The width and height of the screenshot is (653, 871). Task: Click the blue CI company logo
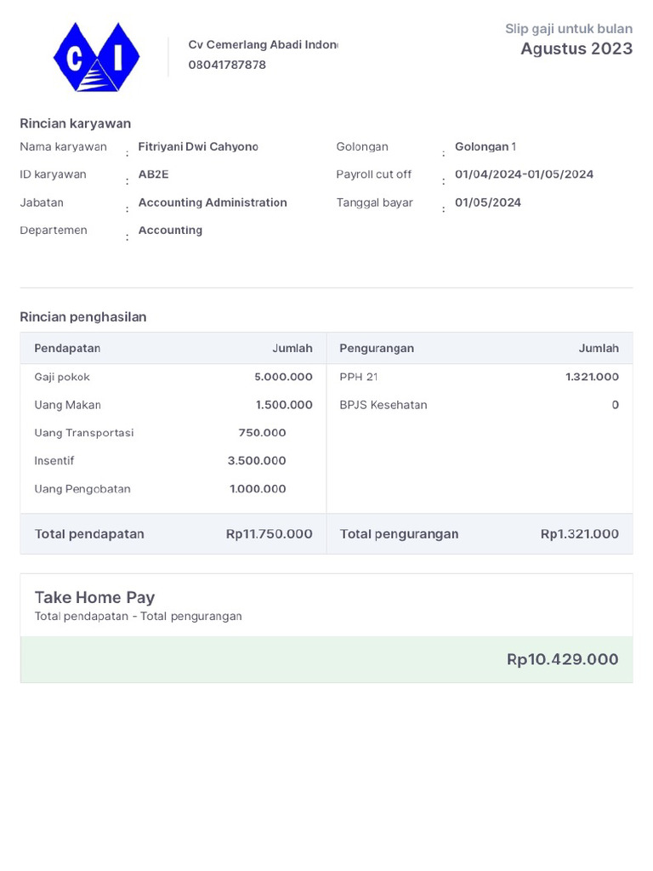tap(96, 57)
